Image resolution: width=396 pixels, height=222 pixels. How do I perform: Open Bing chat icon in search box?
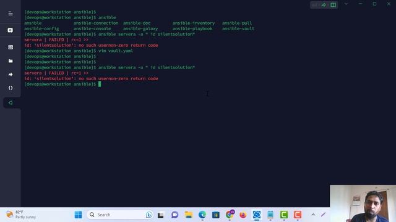click(148, 215)
